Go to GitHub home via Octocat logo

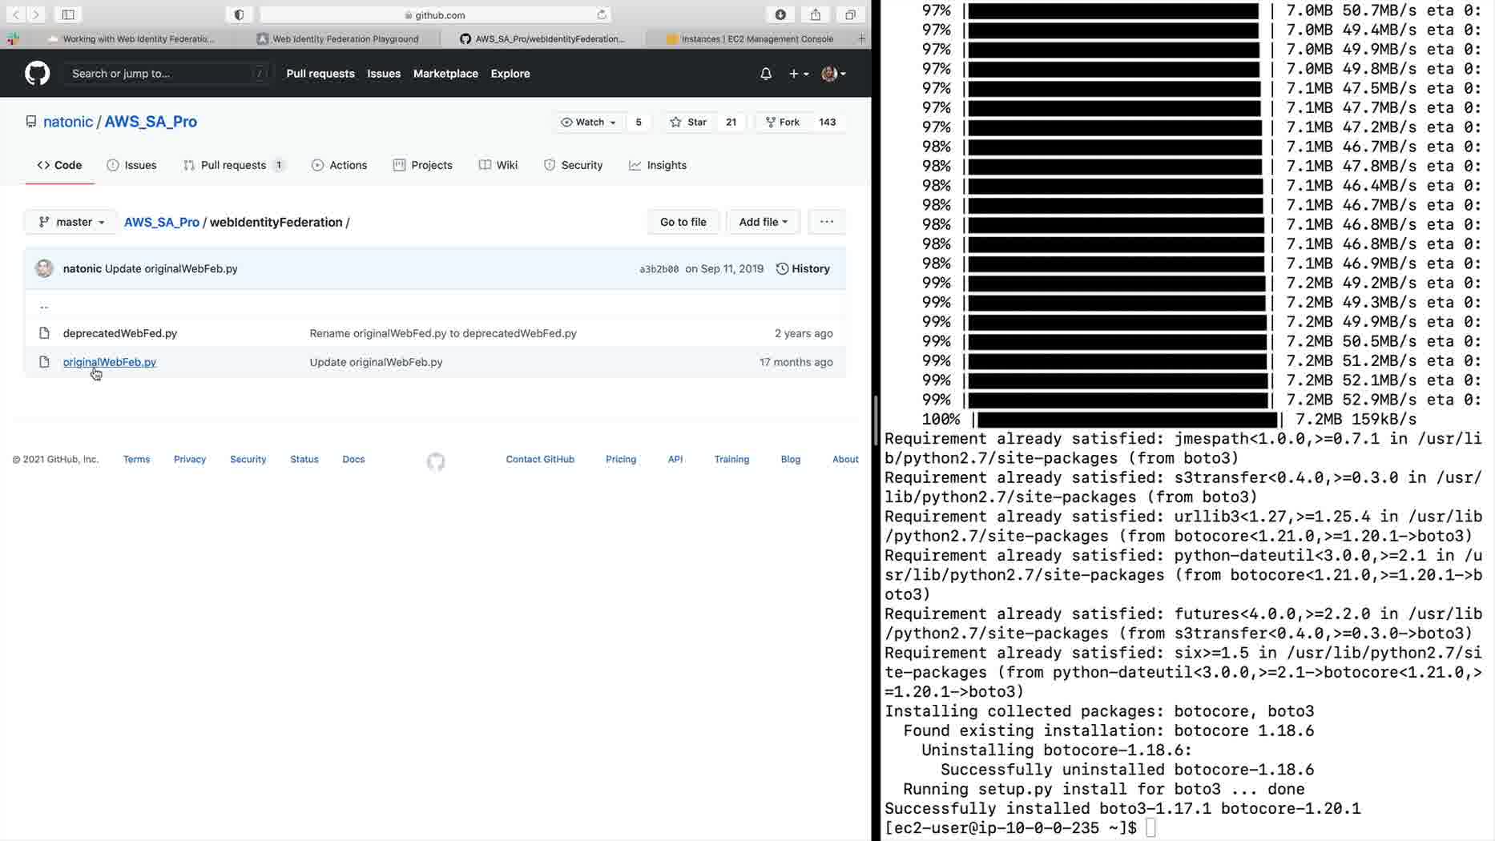pyautogui.click(x=38, y=74)
